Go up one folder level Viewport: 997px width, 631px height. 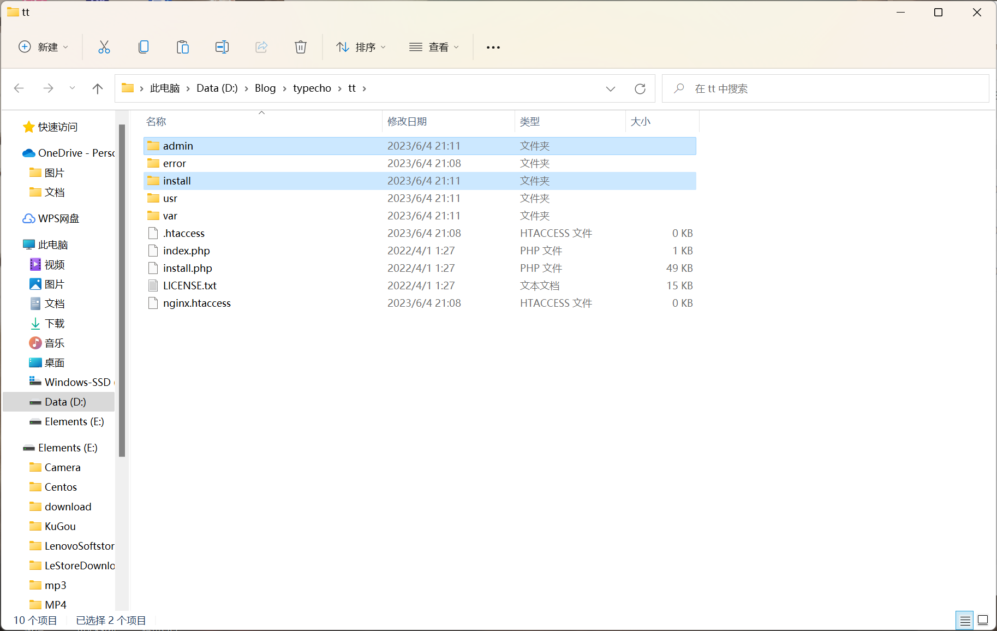tap(98, 88)
